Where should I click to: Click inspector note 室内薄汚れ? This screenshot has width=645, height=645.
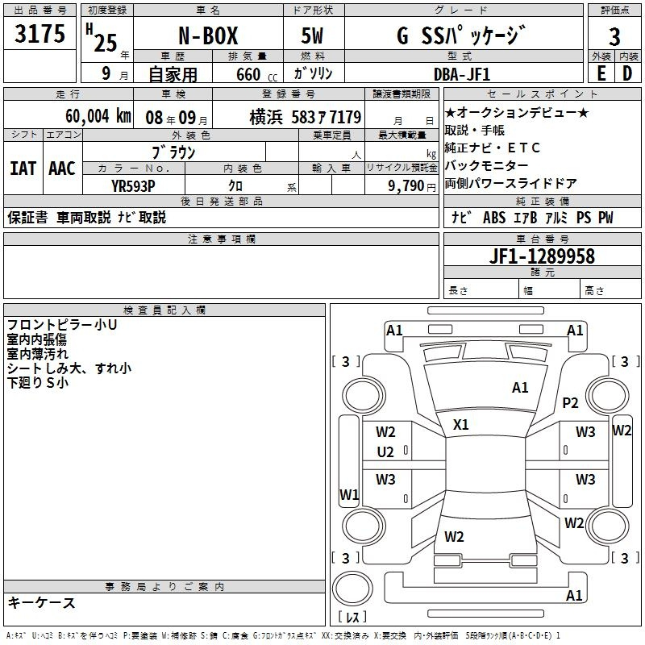(37, 354)
